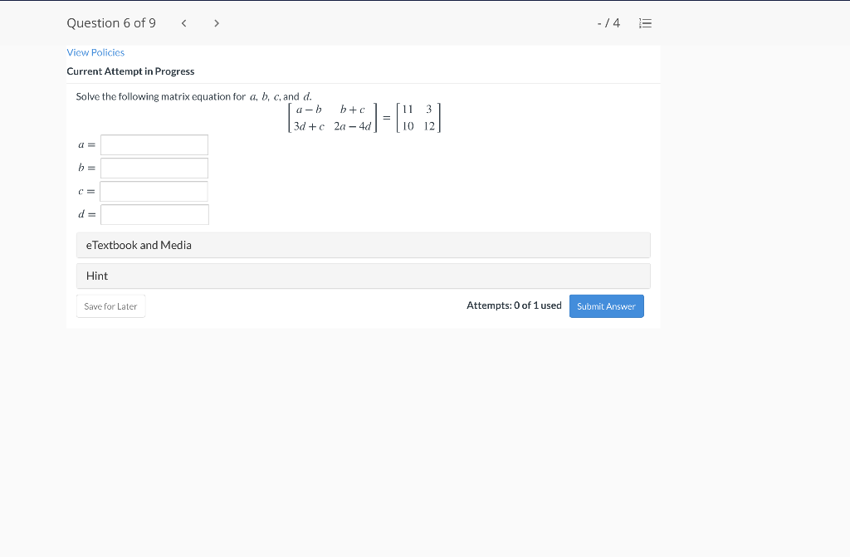Click the Question 6 of 9 header label

111,22
